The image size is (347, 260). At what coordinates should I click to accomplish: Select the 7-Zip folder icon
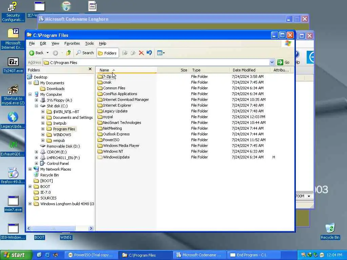[x=100, y=77]
